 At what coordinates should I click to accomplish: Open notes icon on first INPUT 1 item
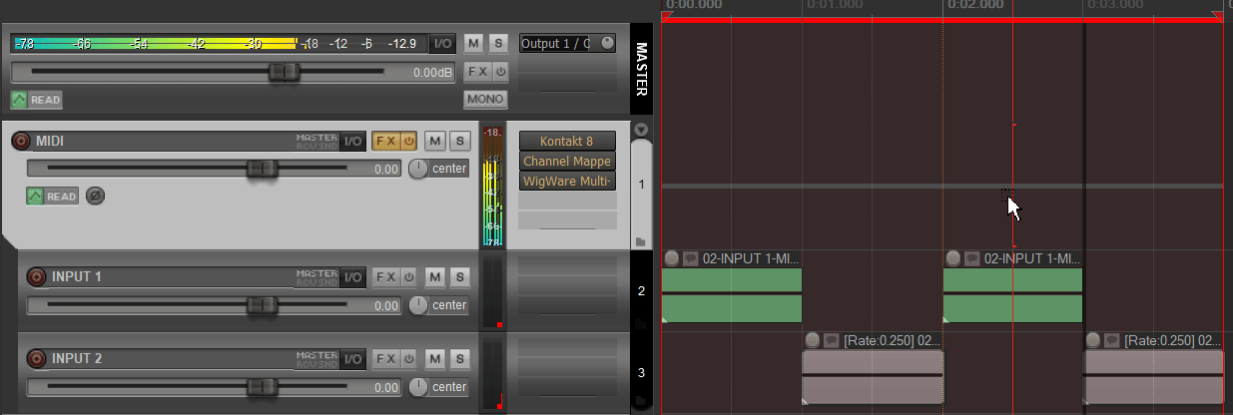[x=691, y=258]
